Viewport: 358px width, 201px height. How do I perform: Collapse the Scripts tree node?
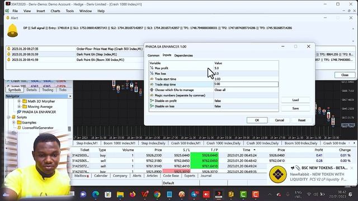point(8,117)
